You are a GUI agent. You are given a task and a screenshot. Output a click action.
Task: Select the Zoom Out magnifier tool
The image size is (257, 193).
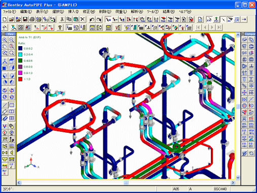(12, 40)
